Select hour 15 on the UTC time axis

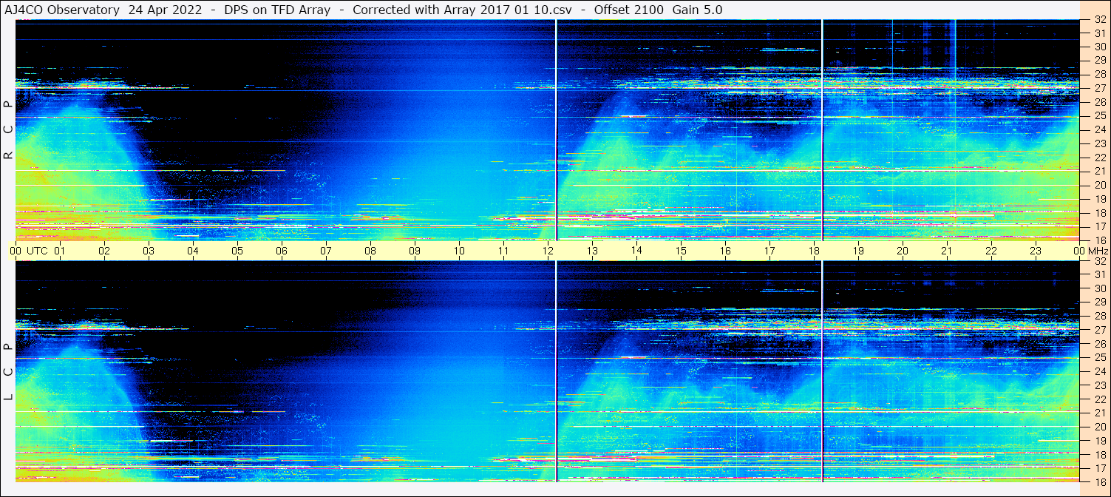click(x=681, y=251)
